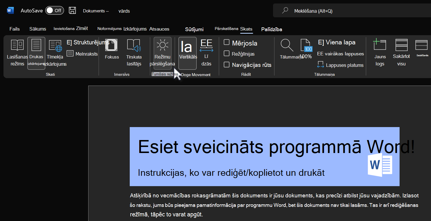Click the subtitle Instrukcijas, ko var rediģēt/koplietot
This screenshot has height=221, width=431.
click(231, 173)
